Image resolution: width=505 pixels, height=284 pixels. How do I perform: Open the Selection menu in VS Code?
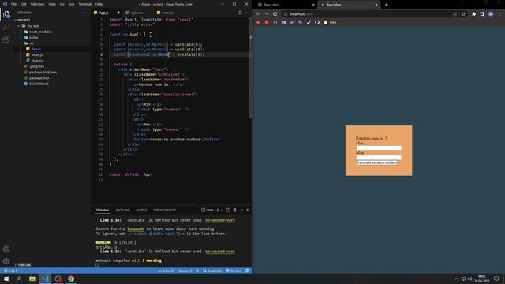tap(37, 4)
